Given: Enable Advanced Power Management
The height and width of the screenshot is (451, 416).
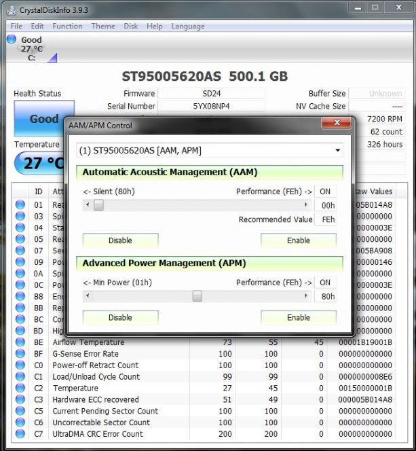Looking at the screenshot, I should [x=299, y=318].
